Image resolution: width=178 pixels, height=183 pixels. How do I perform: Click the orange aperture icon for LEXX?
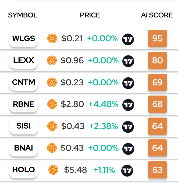52,60
